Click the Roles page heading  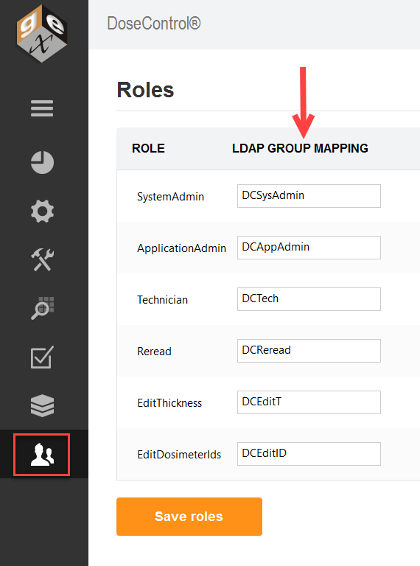[x=145, y=90]
